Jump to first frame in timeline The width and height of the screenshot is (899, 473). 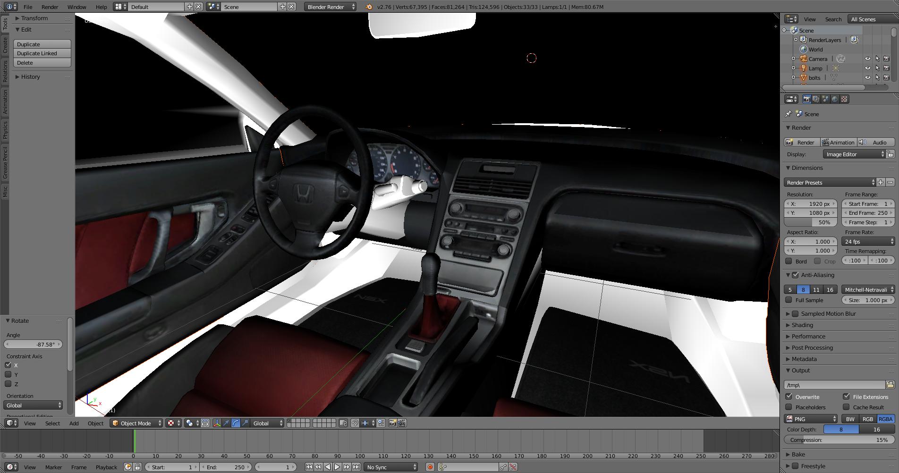(309, 467)
